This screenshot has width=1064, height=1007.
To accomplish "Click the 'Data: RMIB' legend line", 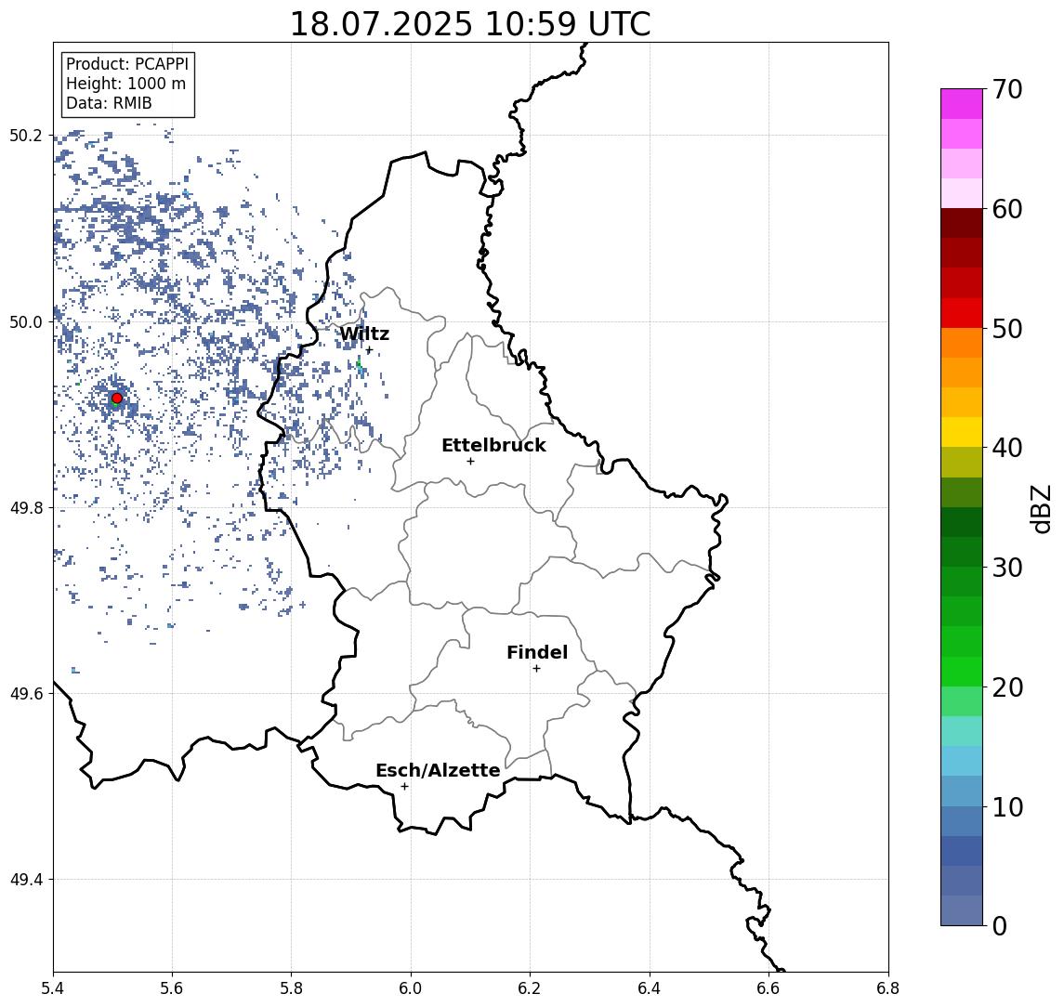I will [109, 103].
